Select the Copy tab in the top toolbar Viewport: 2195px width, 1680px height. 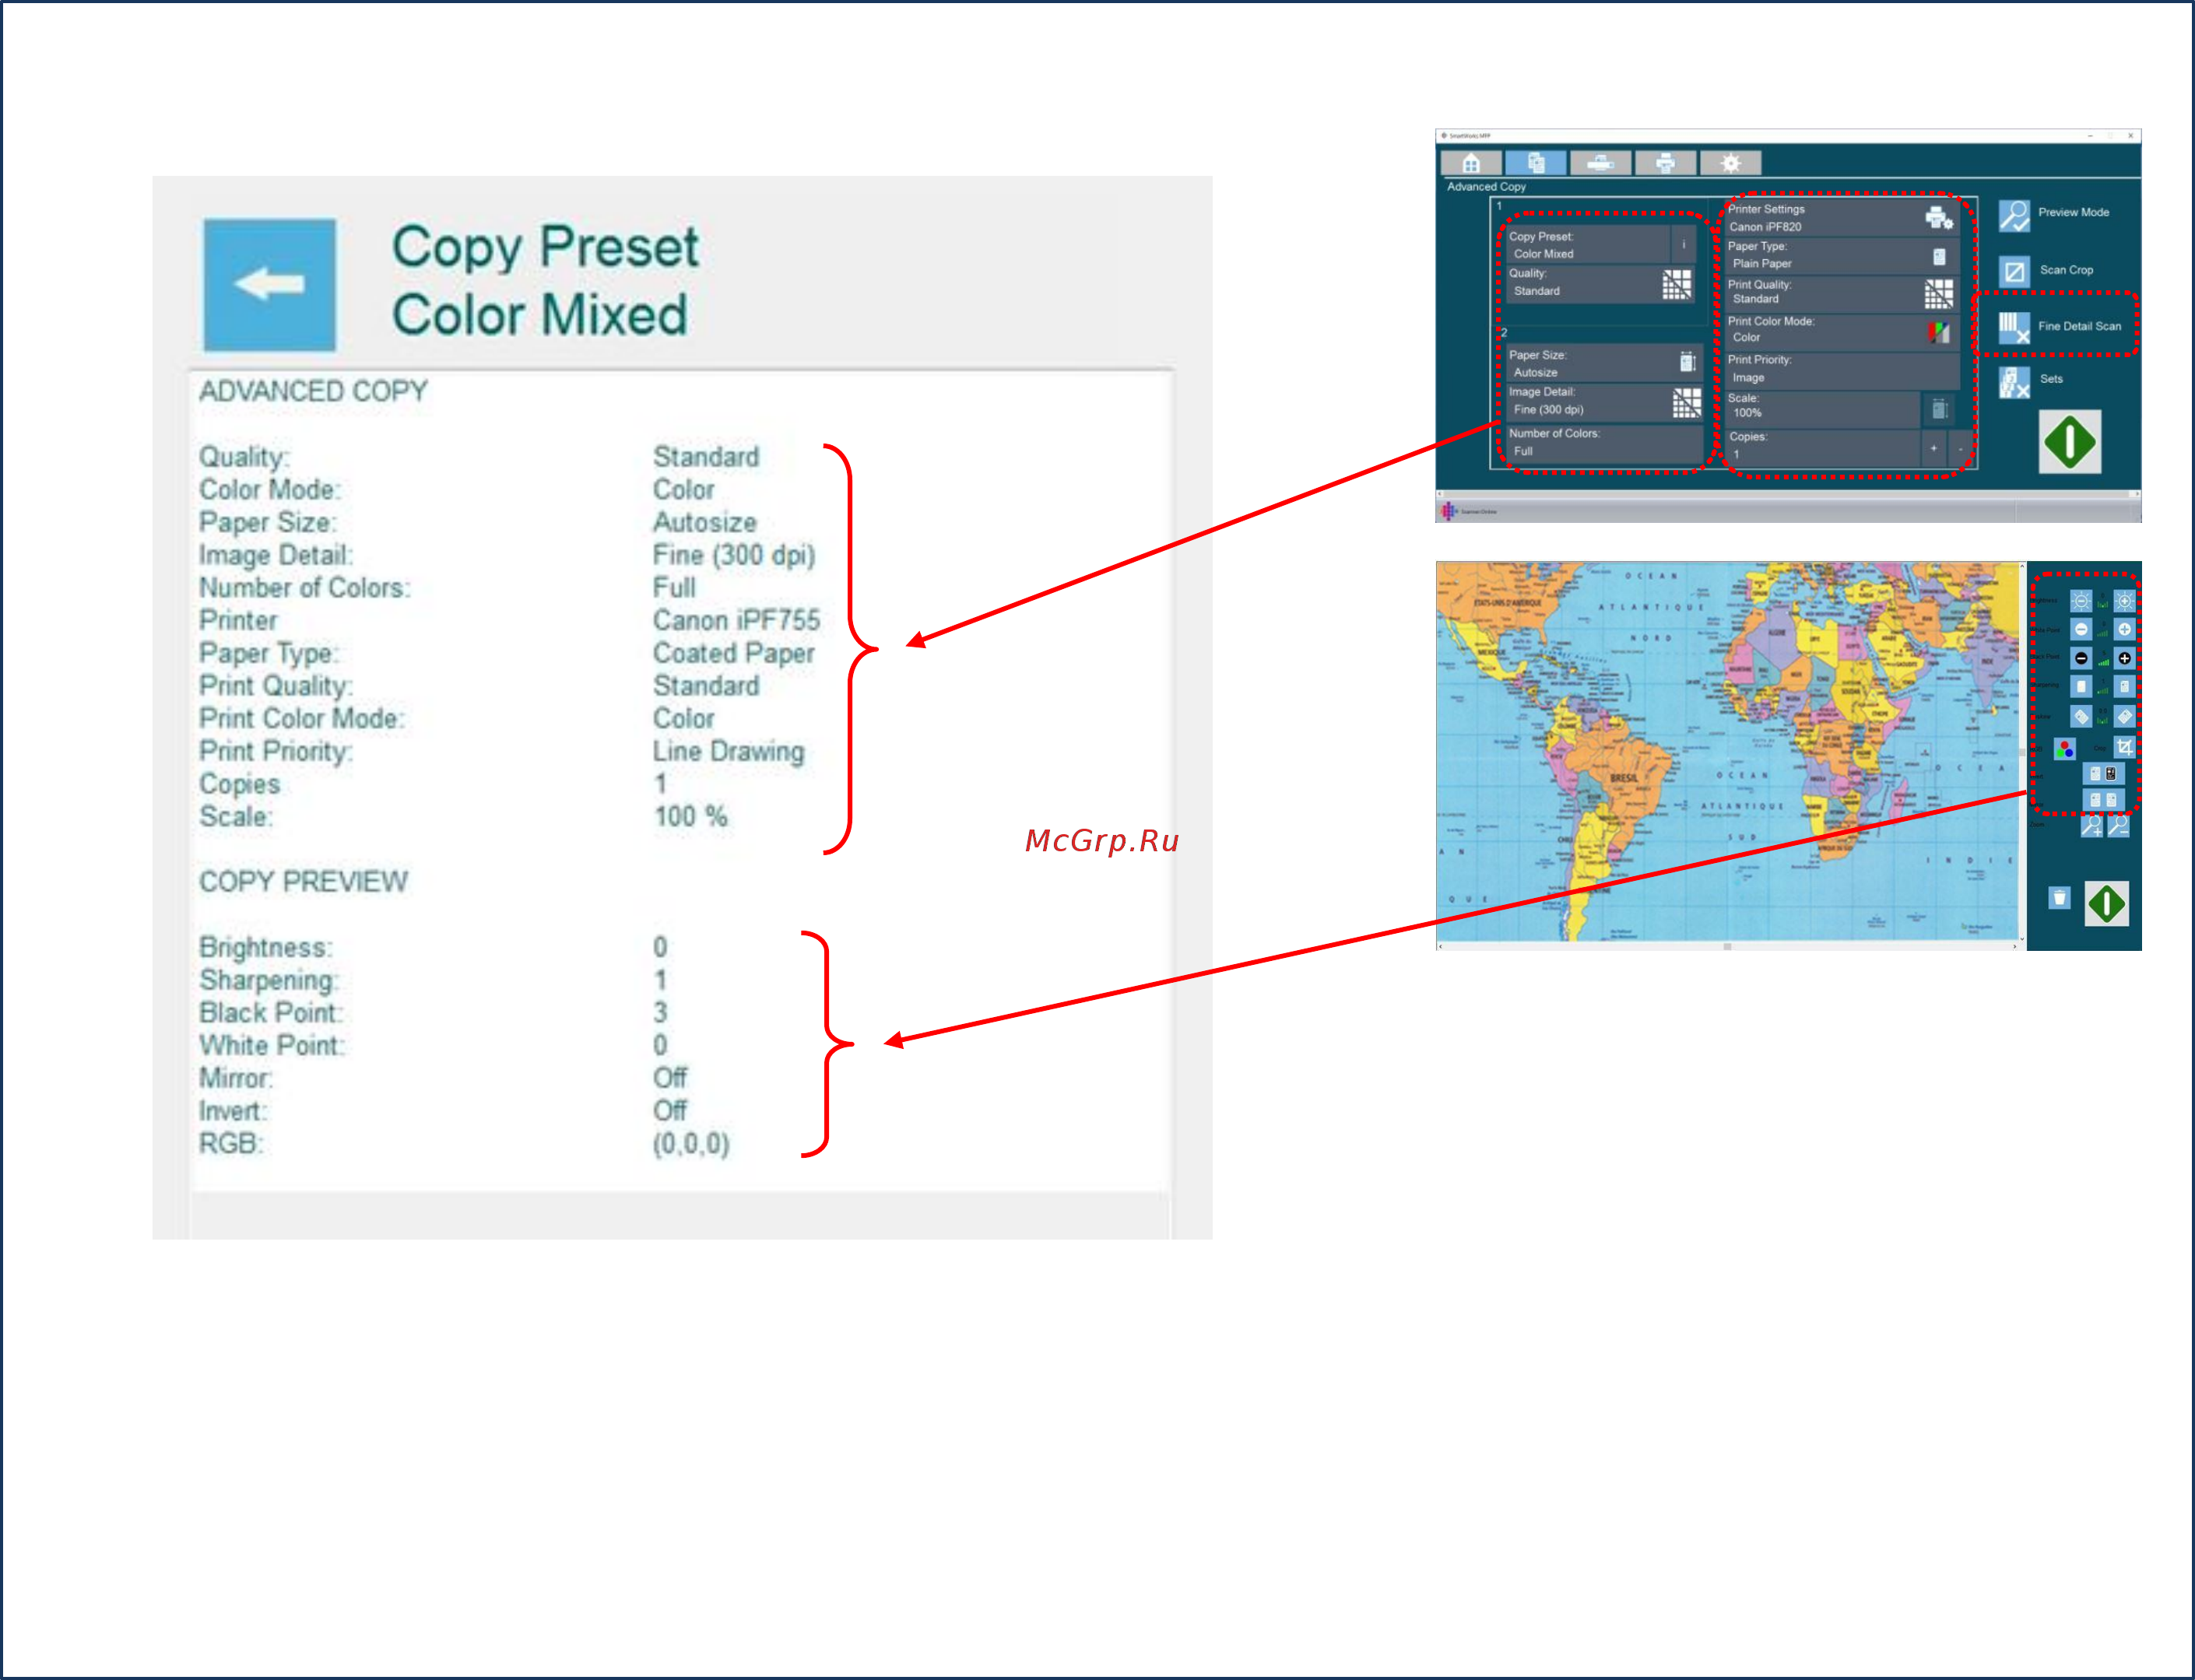(x=1536, y=163)
